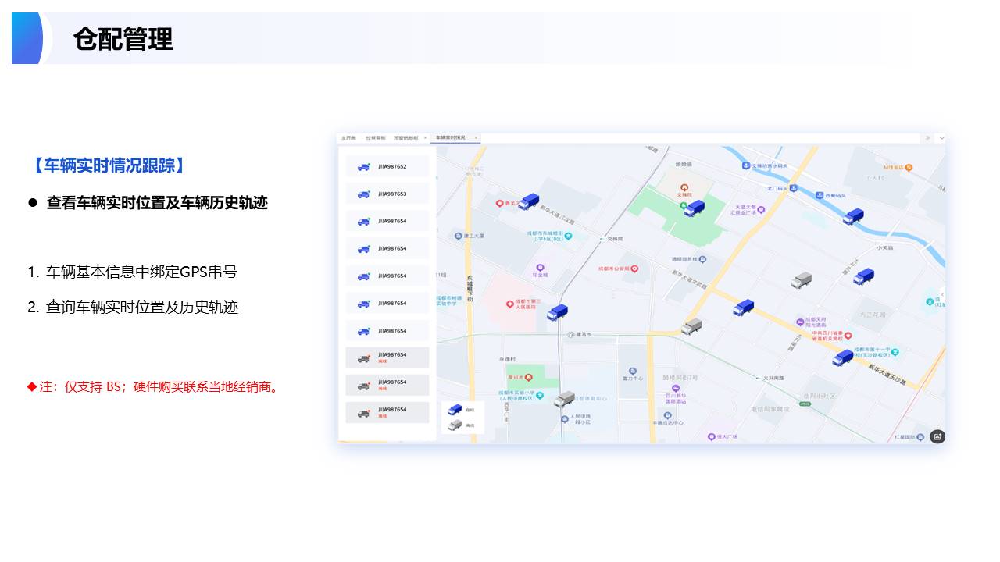Select vehicle 川A987653 in the list
The image size is (1000, 562).
(387, 194)
